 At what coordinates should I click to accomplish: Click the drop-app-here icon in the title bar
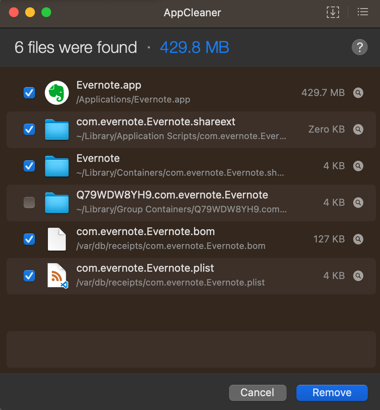pyautogui.click(x=333, y=12)
